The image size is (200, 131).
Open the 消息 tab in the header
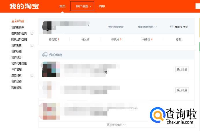click(x=102, y=6)
